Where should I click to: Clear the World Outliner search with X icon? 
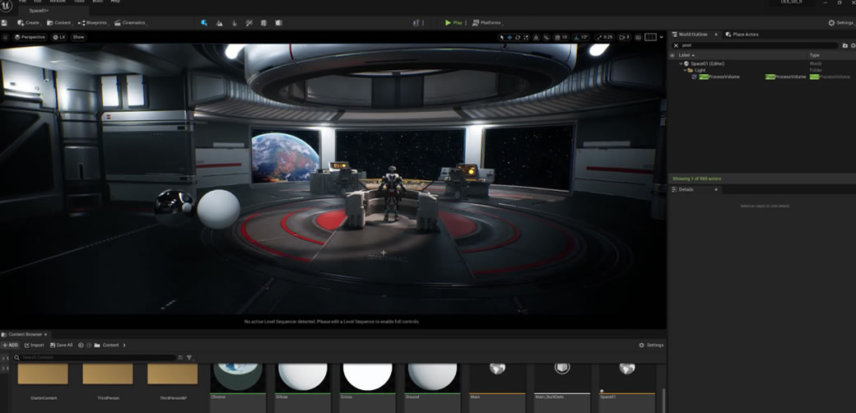click(677, 45)
